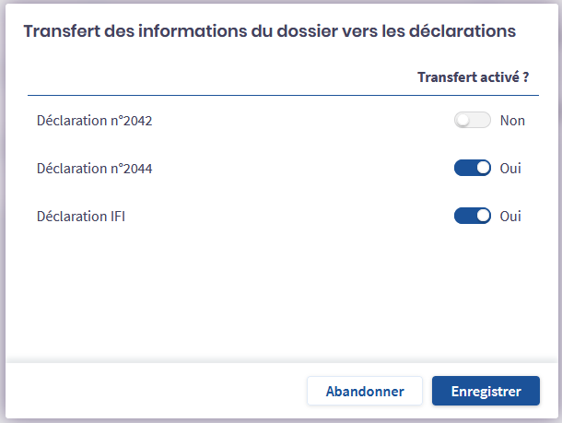Select the "Déclaration IFI" row label
This screenshot has width=562, height=423.
(80, 217)
